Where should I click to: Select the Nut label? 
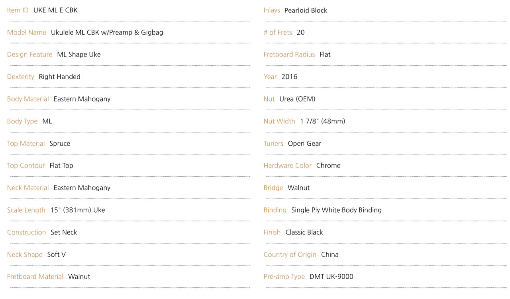(x=269, y=99)
